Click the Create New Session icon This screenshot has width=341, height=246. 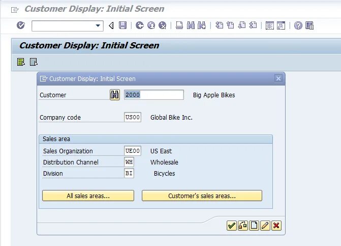[270, 25]
